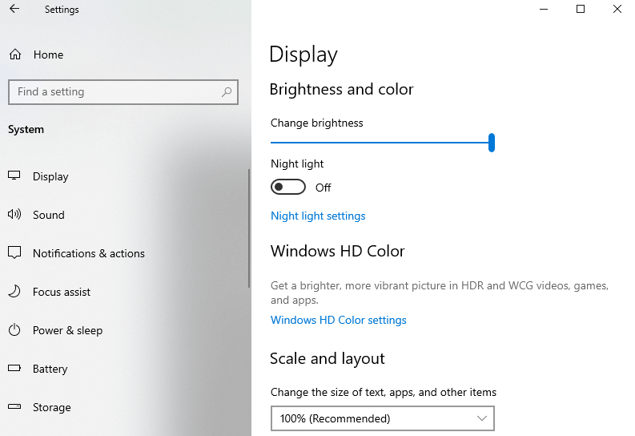Click the Battery icon
The height and width of the screenshot is (436, 635).
[14, 369]
